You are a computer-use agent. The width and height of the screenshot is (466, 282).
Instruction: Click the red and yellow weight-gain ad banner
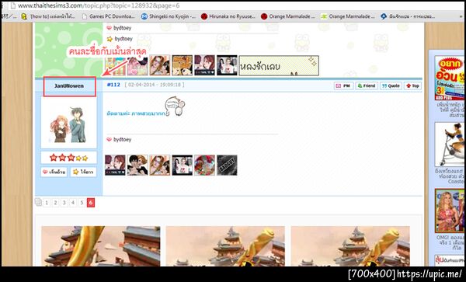click(x=449, y=78)
